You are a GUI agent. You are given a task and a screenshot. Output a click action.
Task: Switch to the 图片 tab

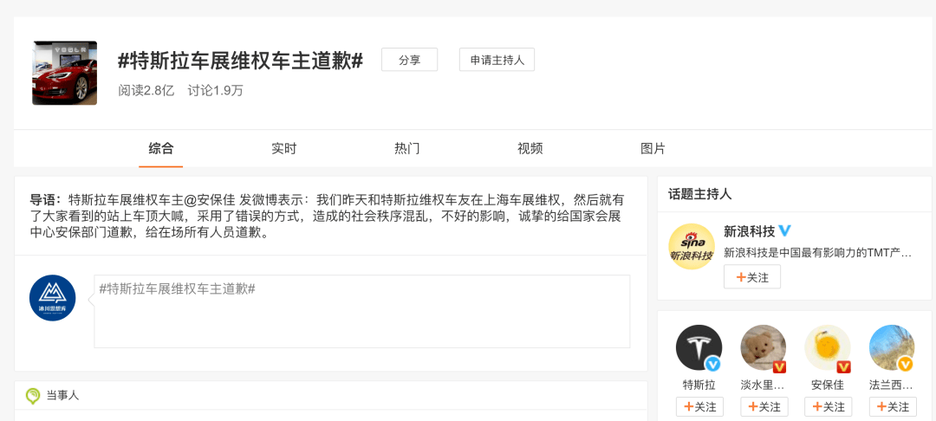click(x=653, y=148)
